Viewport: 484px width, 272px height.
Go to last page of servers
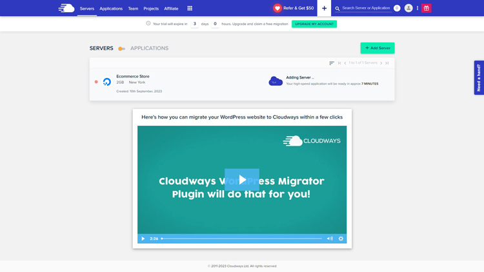click(387, 63)
